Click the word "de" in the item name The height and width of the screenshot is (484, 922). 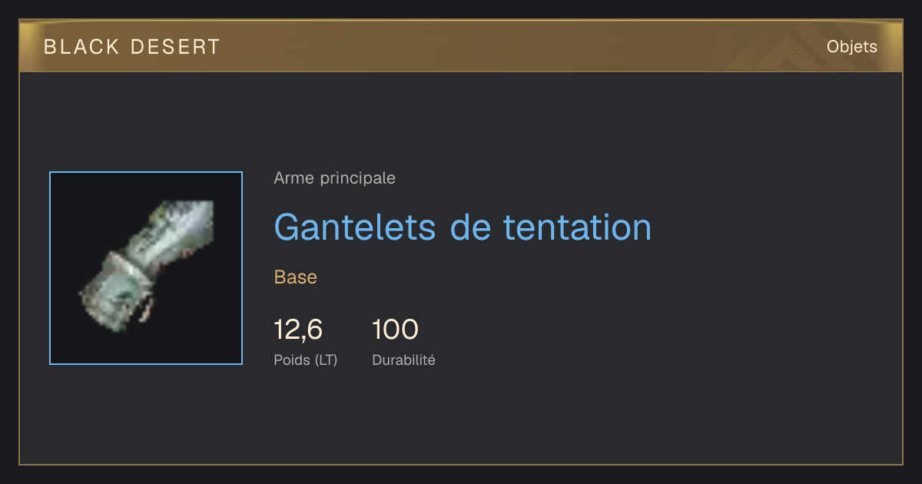[x=470, y=227]
